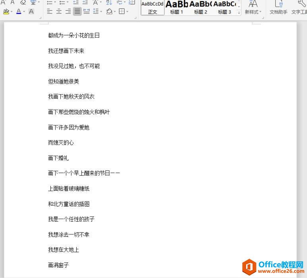Image resolution: width=307 pixels, height=278 pixels.
Task: Open the line spacing dropdown
Action: [97, 12]
